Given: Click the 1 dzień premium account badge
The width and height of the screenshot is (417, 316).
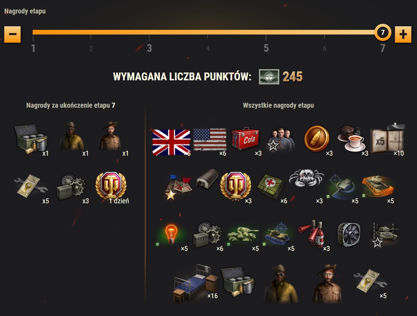Looking at the screenshot, I should 111,187.
